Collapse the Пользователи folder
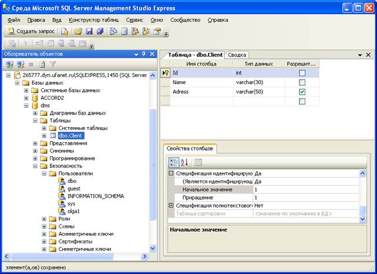Image resolution: width=377 pixels, height=274 pixels. tap(44, 173)
